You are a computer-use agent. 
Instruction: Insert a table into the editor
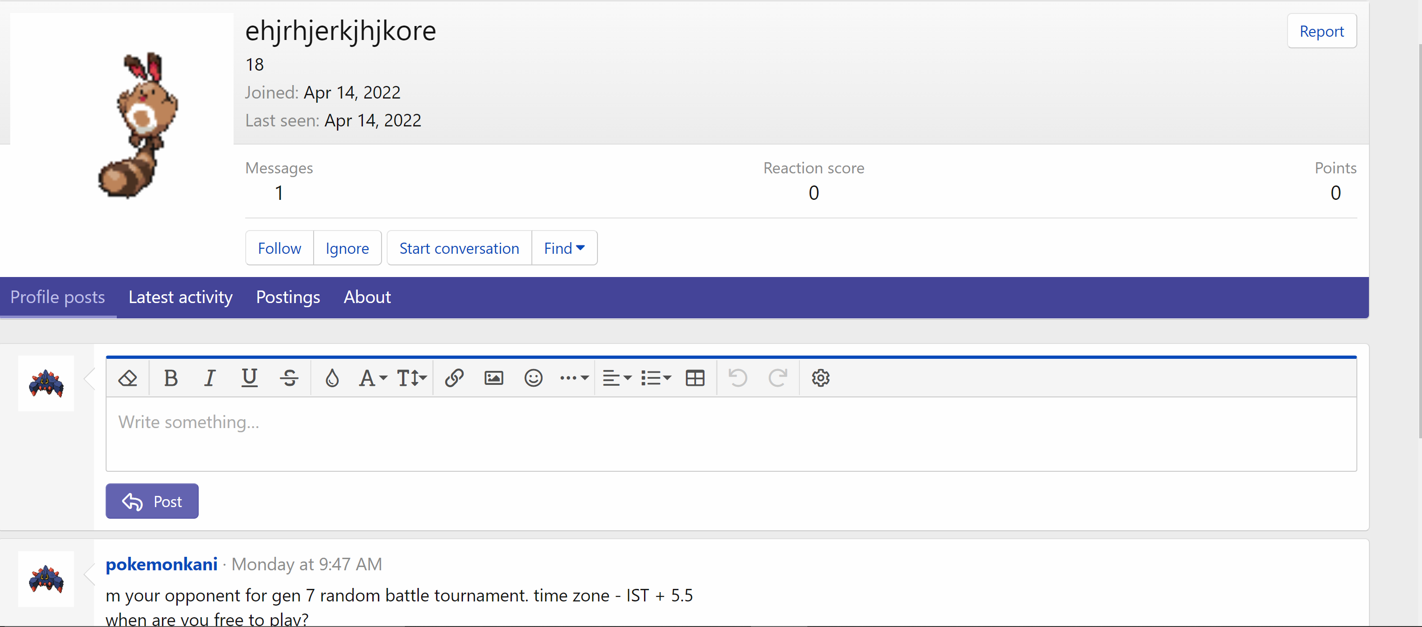tap(694, 378)
